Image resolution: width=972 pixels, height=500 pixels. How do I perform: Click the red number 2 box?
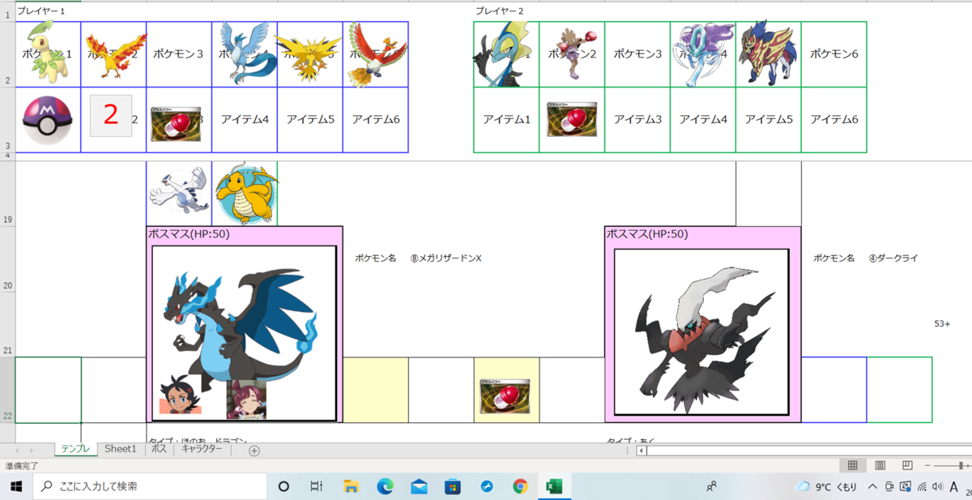click(x=111, y=116)
